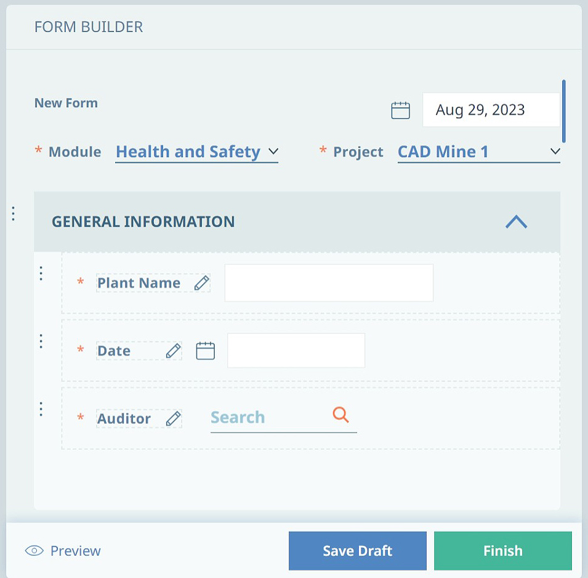Edit the Date field label pencil icon
This screenshot has width=588, height=578.
click(x=173, y=351)
